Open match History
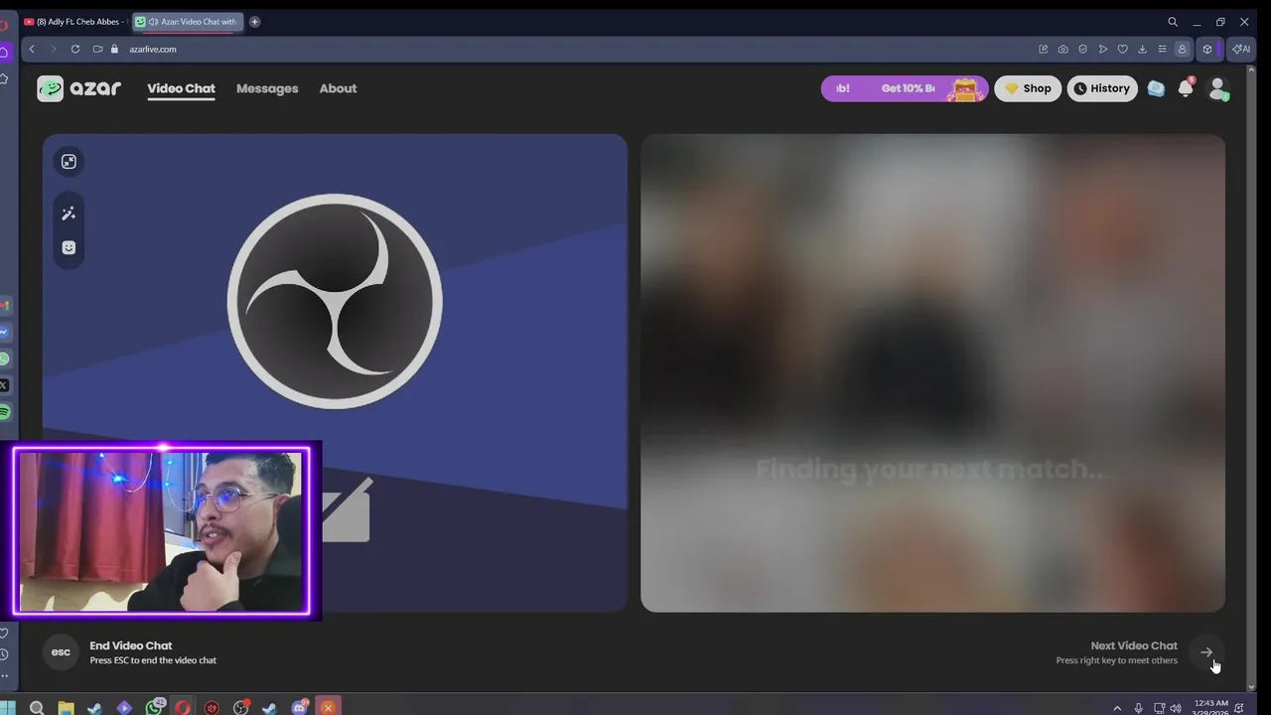 [x=1102, y=88]
